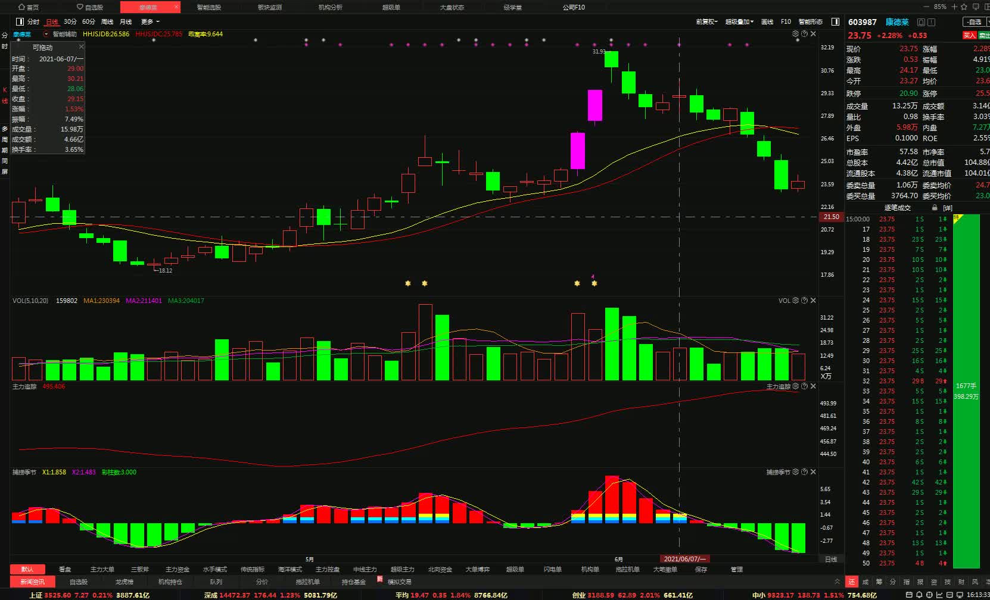Select the 传统指标 indicator template

252,570
